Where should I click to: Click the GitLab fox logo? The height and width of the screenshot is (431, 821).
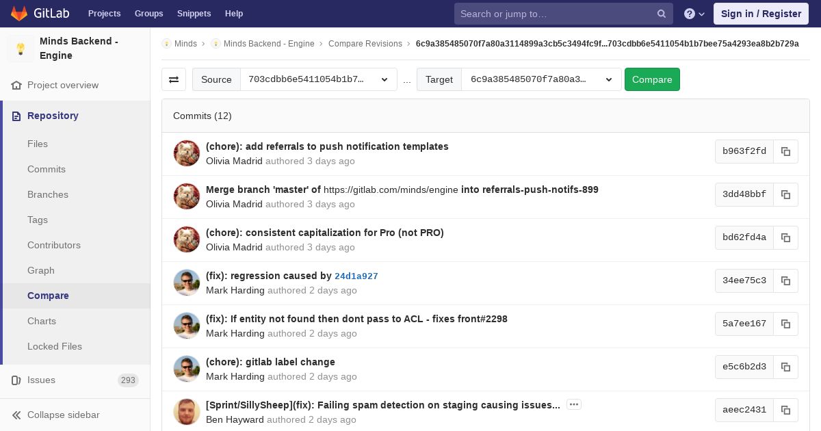[19, 14]
